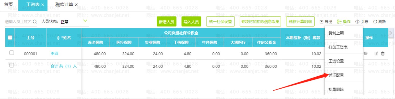This screenshot has width=395, height=99.
Task: Click the 导入人员 button
Action: point(191,22)
